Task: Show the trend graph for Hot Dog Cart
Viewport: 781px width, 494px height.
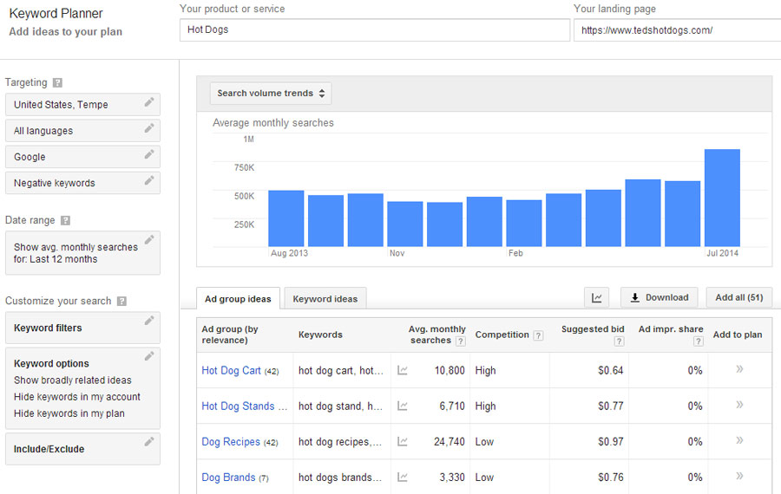Action: (x=403, y=370)
